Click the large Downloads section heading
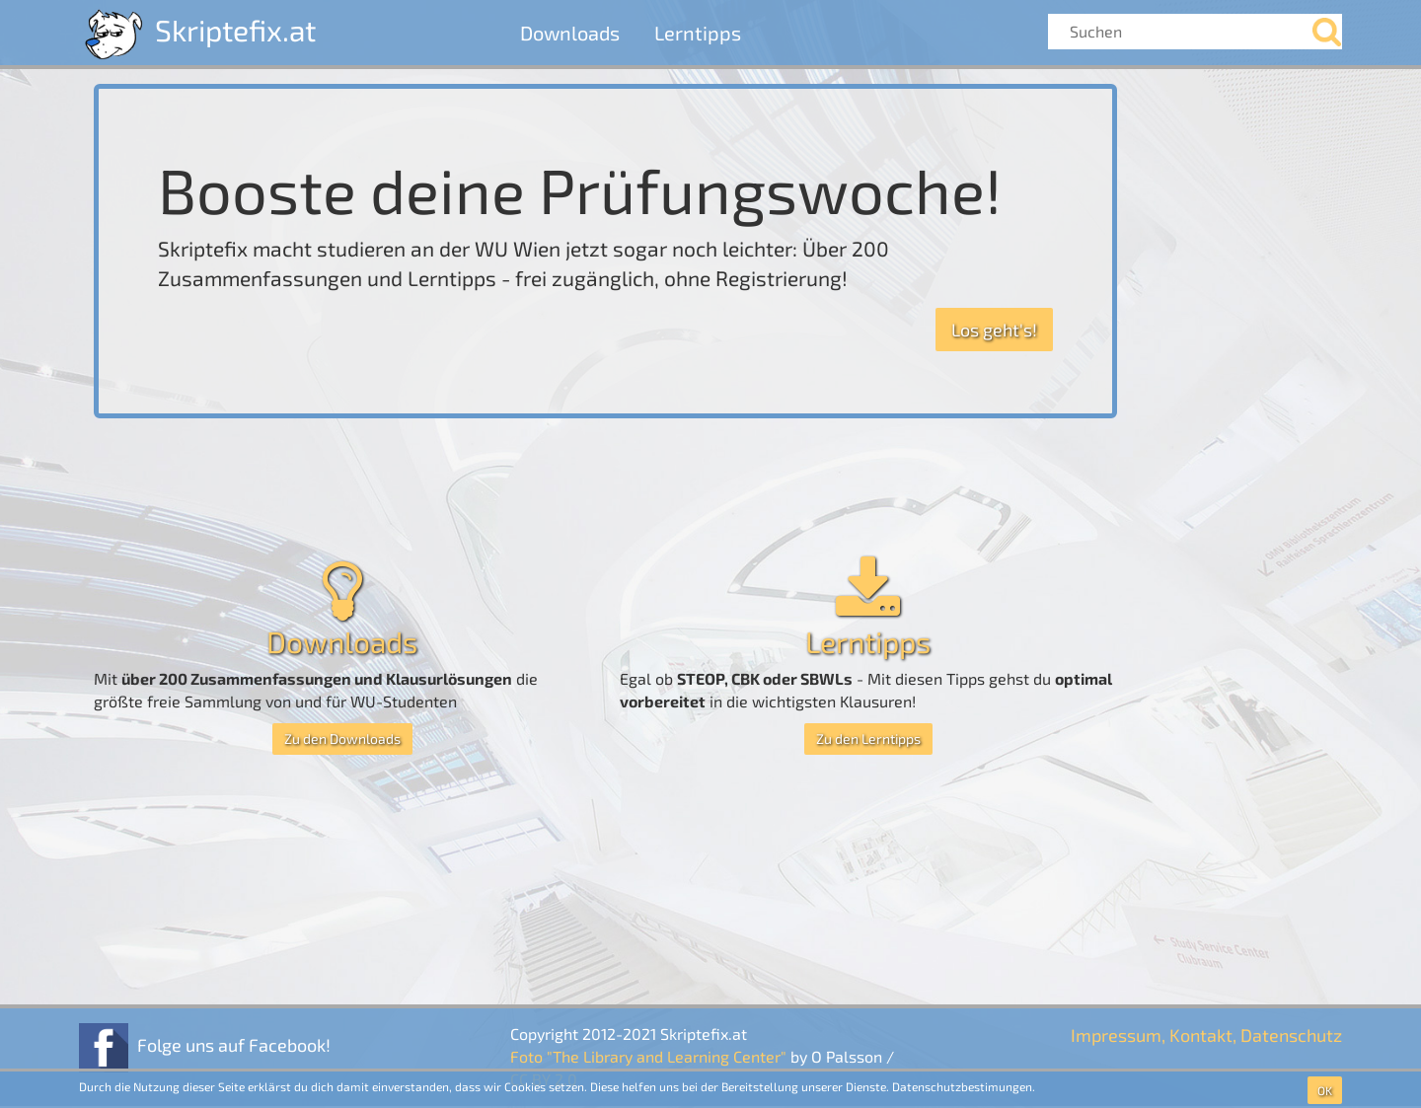Image resolution: width=1421 pixels, height=1108 pixels. tap(342, 643)
